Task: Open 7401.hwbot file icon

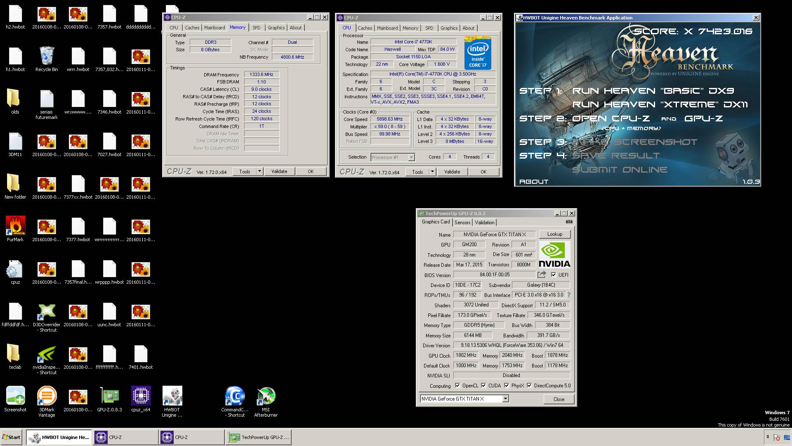Action: coord(141,357)
